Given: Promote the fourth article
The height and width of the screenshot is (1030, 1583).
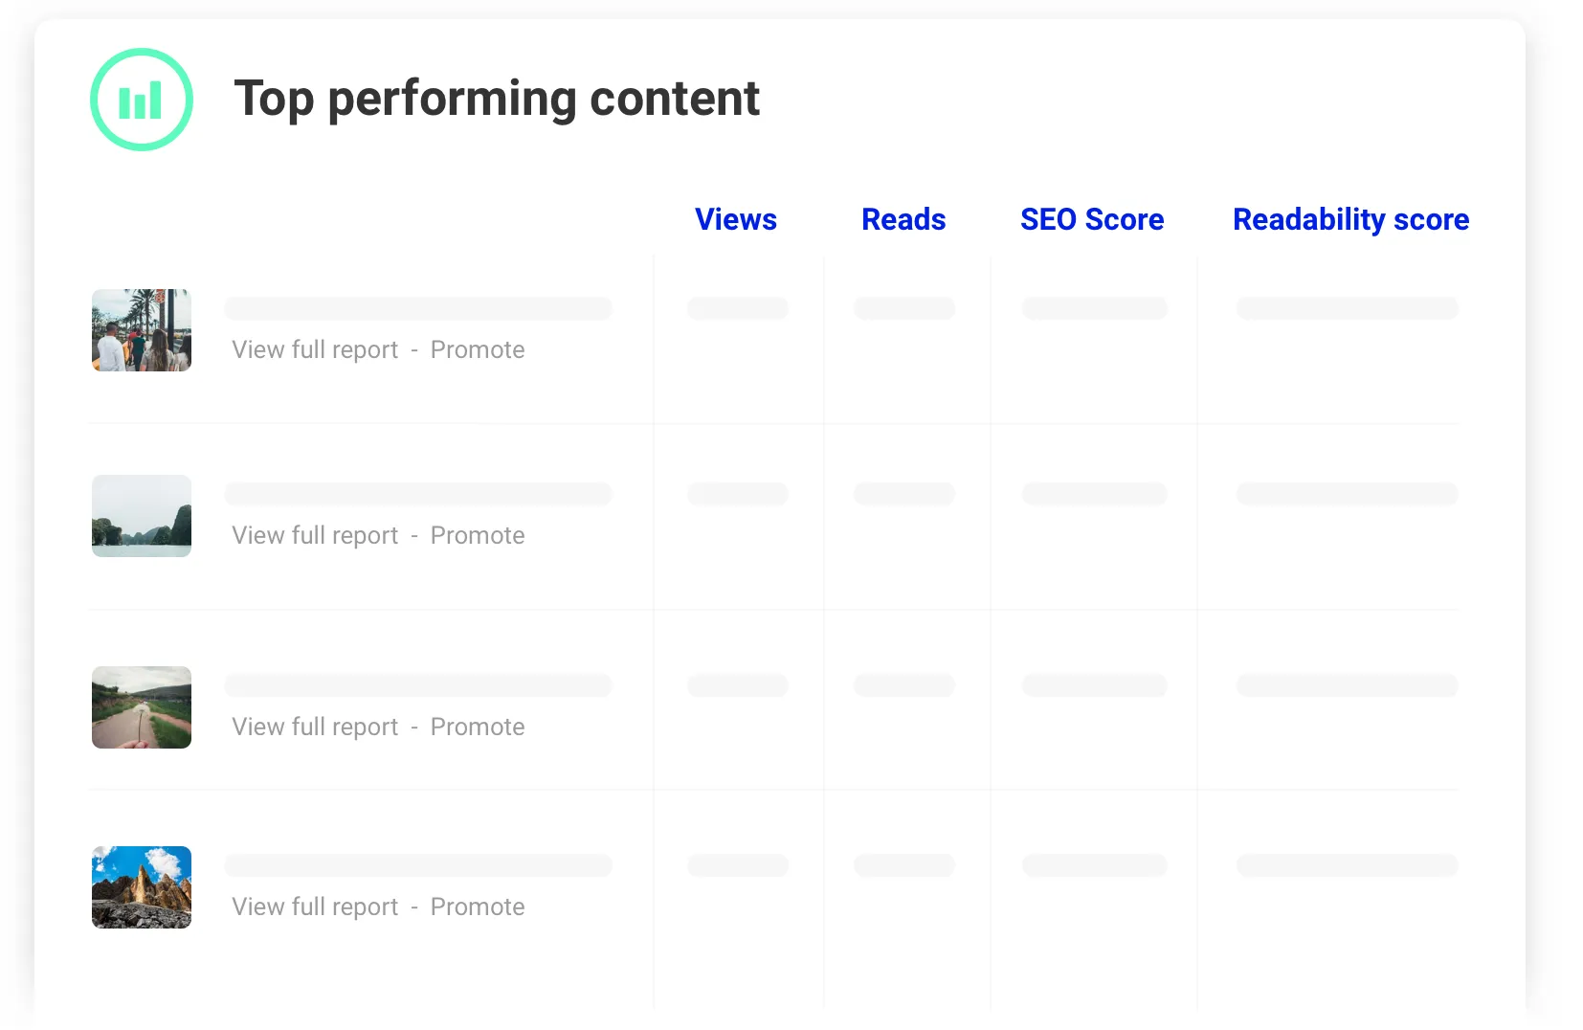Looking at the screenshot, I should coord(478,907).
